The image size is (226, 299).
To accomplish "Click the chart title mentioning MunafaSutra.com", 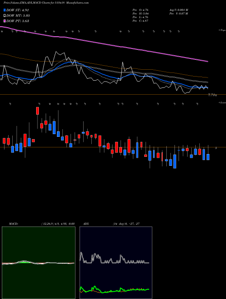I will (x=46, y=3).
